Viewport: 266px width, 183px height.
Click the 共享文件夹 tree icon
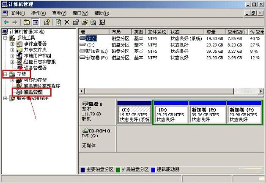click(19, 50)
